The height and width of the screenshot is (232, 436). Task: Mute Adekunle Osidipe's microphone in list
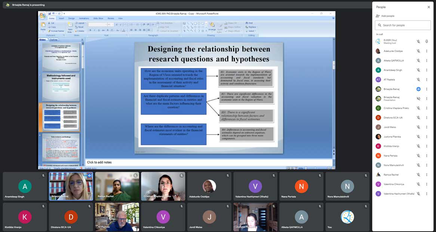[x=418, y=51]
